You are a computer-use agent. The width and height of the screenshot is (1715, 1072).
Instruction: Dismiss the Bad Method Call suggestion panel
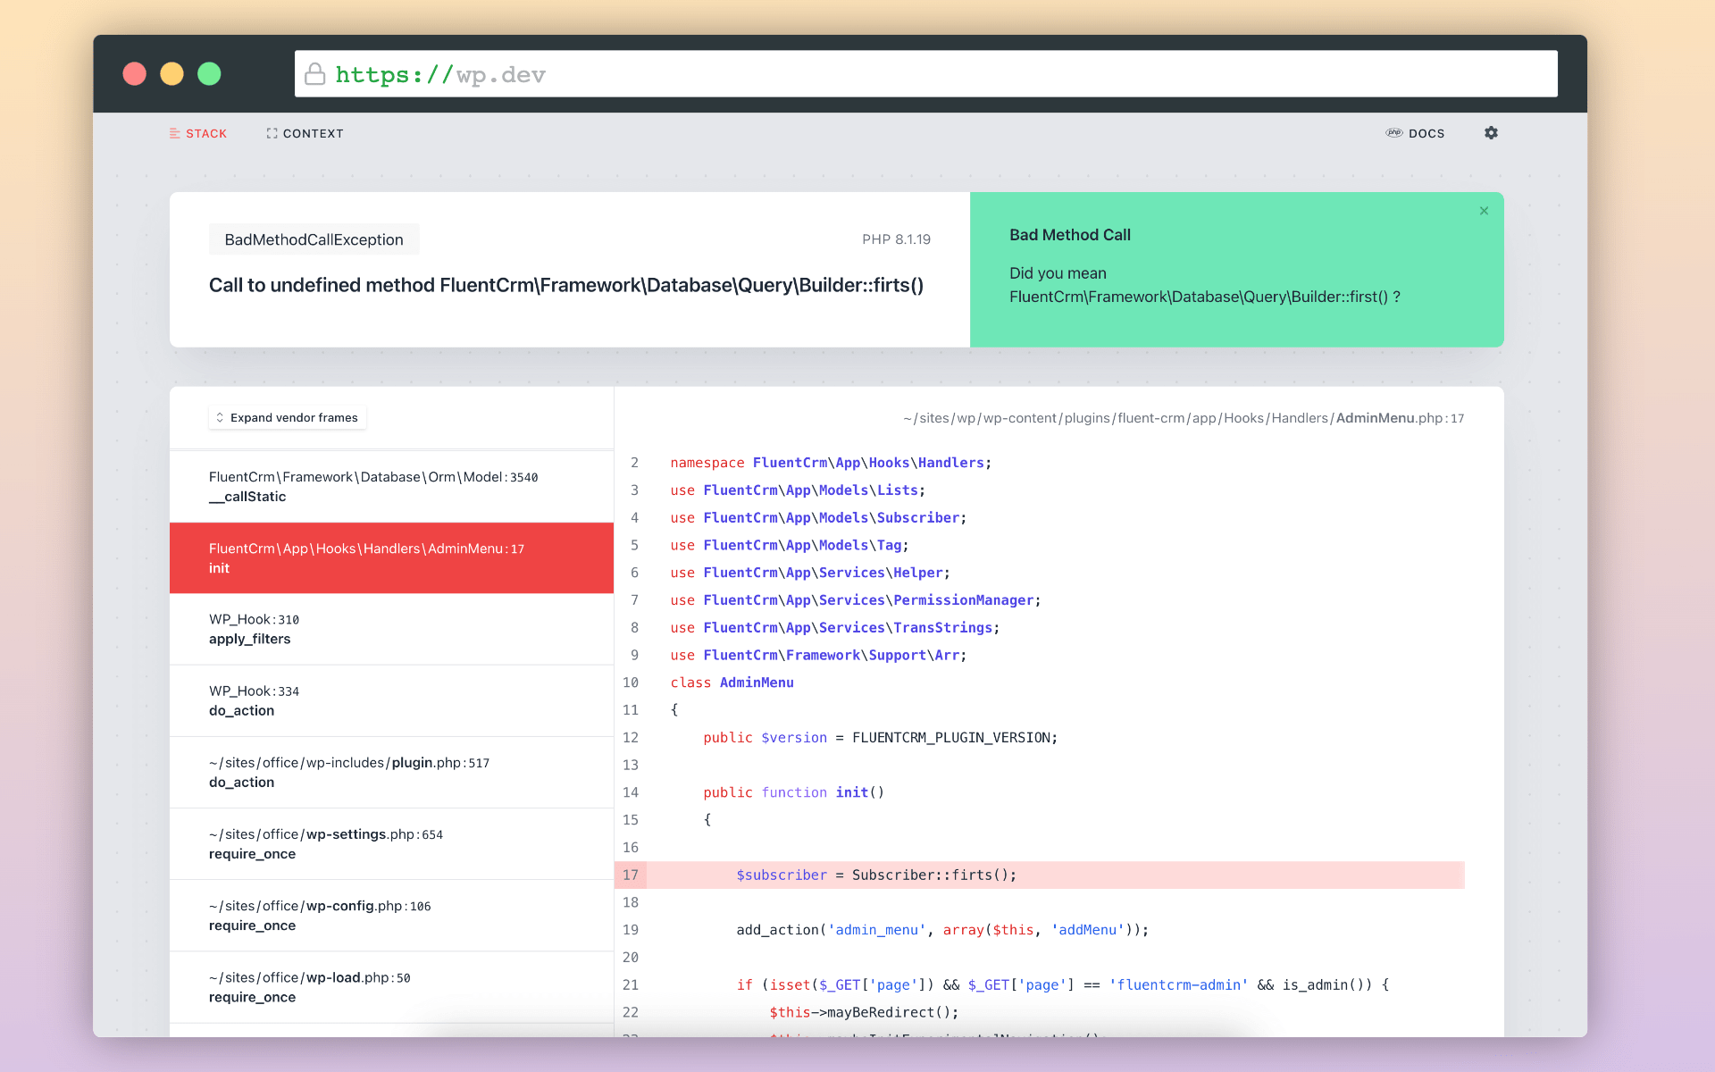pos(1484,211)
